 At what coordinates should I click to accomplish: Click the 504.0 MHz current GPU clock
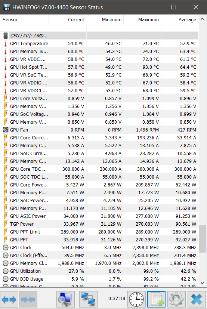73,247
